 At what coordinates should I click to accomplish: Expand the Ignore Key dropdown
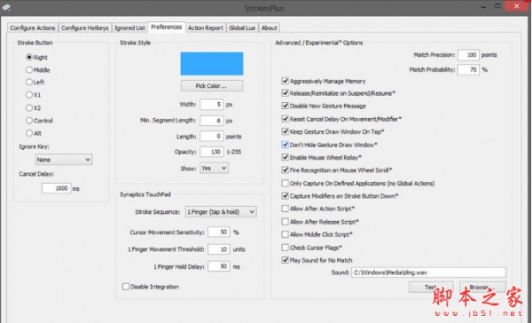click(64, 160)
